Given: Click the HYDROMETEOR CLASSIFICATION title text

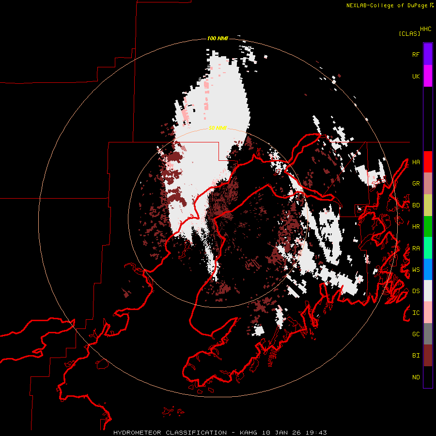Looking at the screenshot, I should (x=170, y=433).
